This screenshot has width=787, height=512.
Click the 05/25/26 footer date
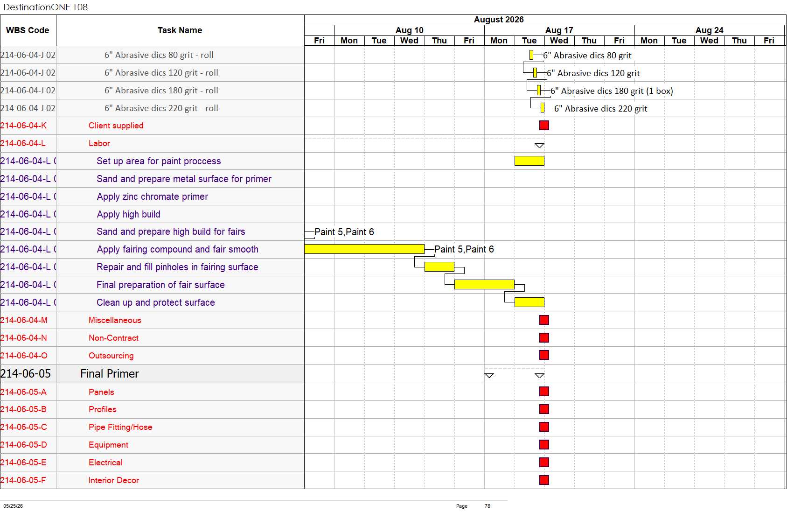click(x=13, y=506)
